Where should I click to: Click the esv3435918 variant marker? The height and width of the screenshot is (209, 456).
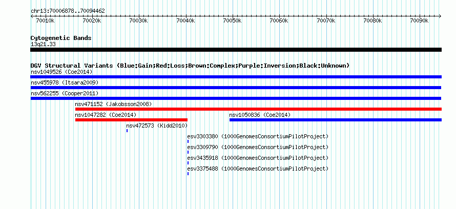pos(188,163)
